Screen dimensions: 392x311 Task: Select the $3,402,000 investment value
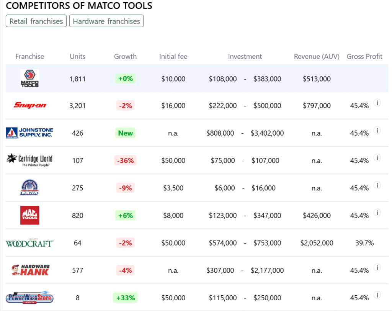click(267, 133)
